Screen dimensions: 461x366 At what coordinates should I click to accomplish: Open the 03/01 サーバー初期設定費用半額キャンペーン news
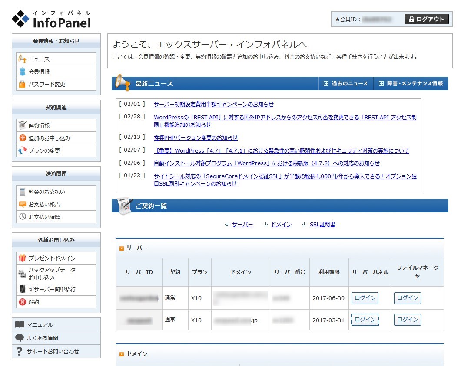pyautogui.click(x=214, y=104)
